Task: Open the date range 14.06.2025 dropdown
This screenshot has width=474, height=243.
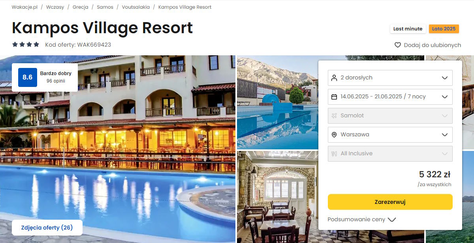Action: coord(390,97)
